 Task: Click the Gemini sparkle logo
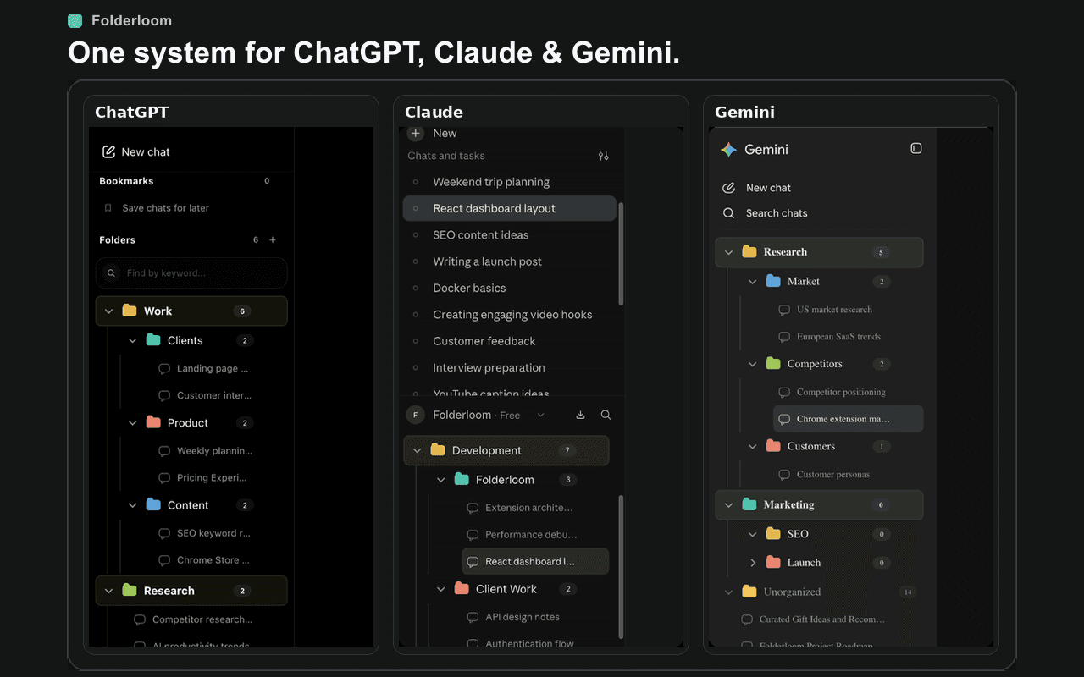(x=728, y=150)
